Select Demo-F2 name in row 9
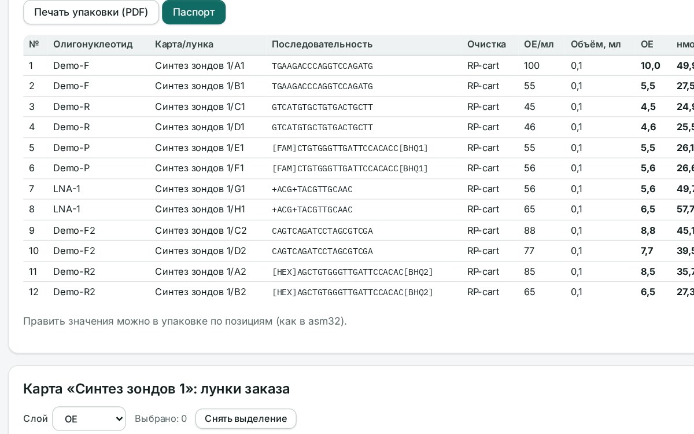 pyautogui.click(x=74, y=230)
